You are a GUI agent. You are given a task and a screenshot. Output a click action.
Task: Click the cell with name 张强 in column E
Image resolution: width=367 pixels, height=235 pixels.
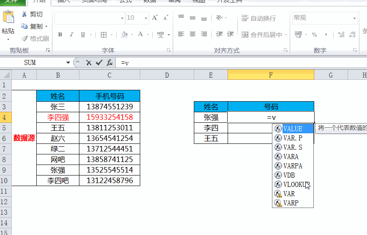[x=211, y=117]
